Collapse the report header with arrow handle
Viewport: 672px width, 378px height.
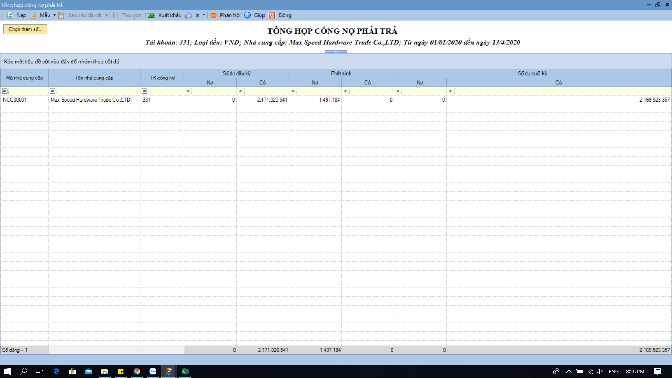(336, 51)
